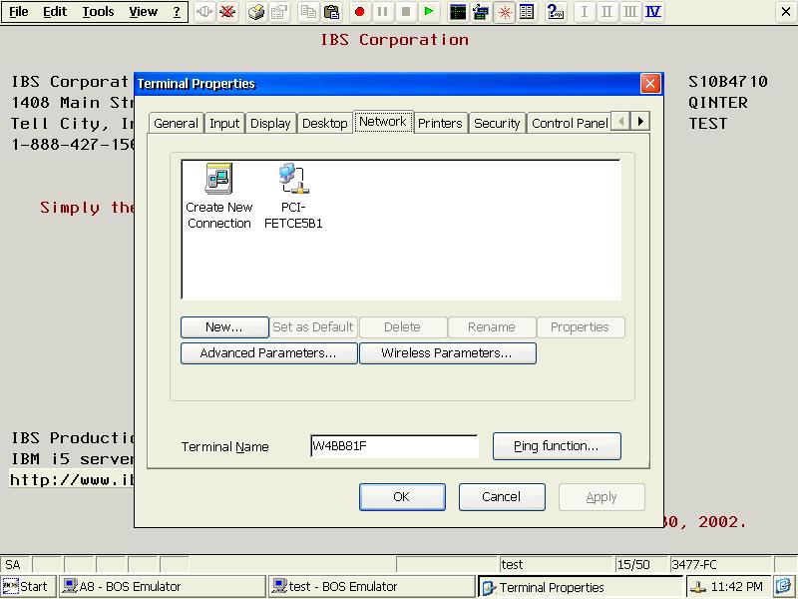Select the Create New Connection icon
Image resolution: width=798 pixels, height=599 pixels.
click(x=218, y=196)
